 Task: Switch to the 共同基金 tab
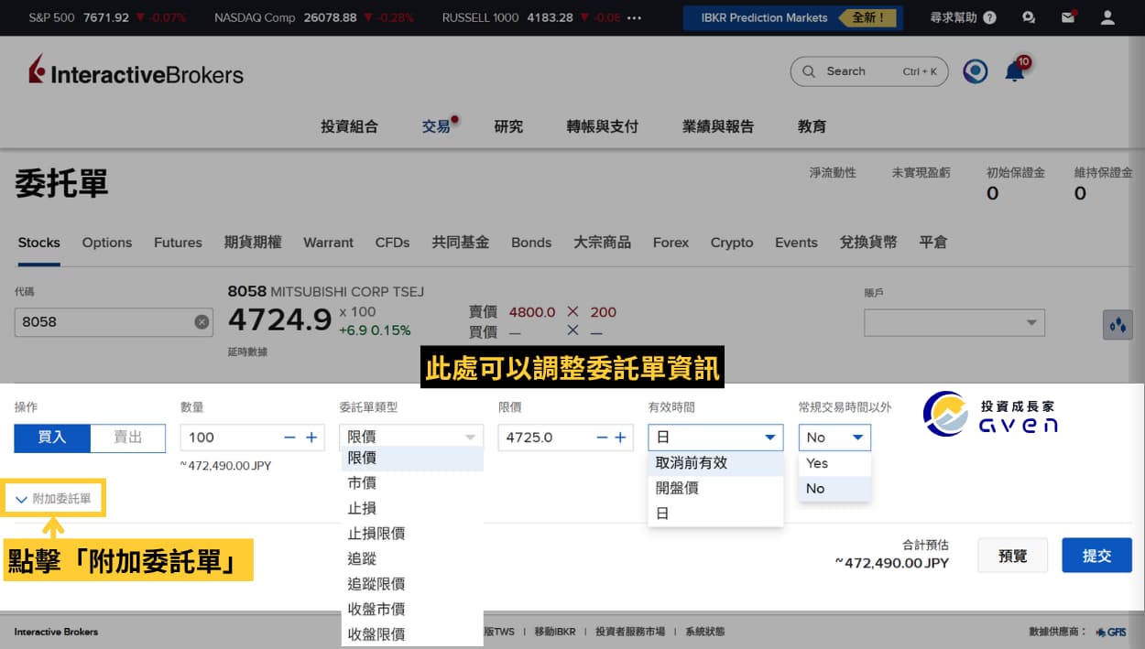[x=461, y=243]
